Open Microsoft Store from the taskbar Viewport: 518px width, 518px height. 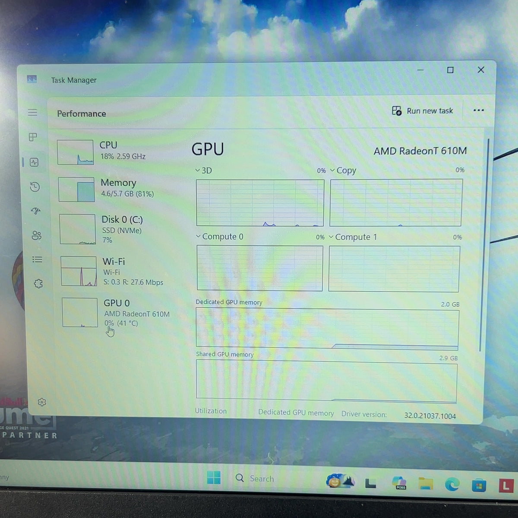pyautogui.click(x=478, y=486)
